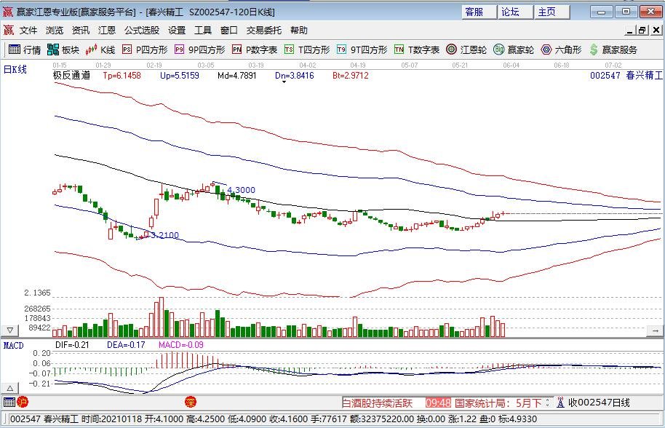This screenshot has width=665, height=428.
Task: Switch to K线 candlestick chart
Action: pyautogui.click(x=100, y=49)
